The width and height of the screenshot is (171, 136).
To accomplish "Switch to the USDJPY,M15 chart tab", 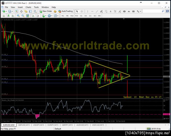I will 38,125.
